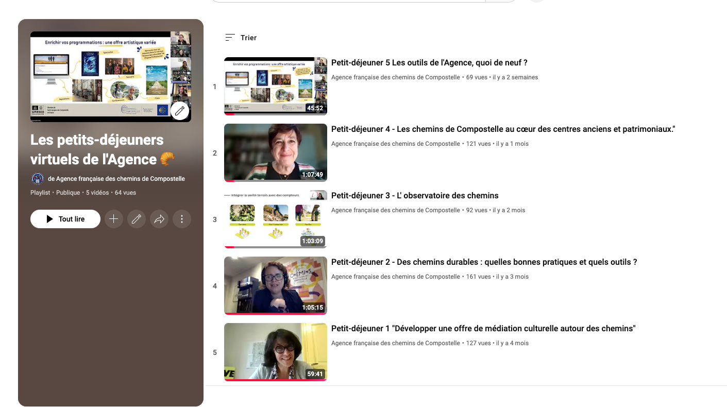Image resolution: width=727 pixels, height=407 pixels.
Task: Open the channel link under playlist title
Action: [x=116, y=179]
